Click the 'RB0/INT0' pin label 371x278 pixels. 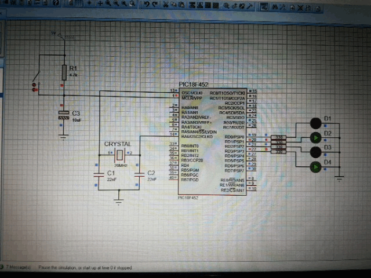[190, 146]
